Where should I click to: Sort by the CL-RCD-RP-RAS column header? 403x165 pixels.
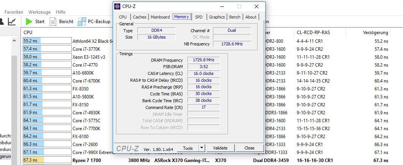313,33
